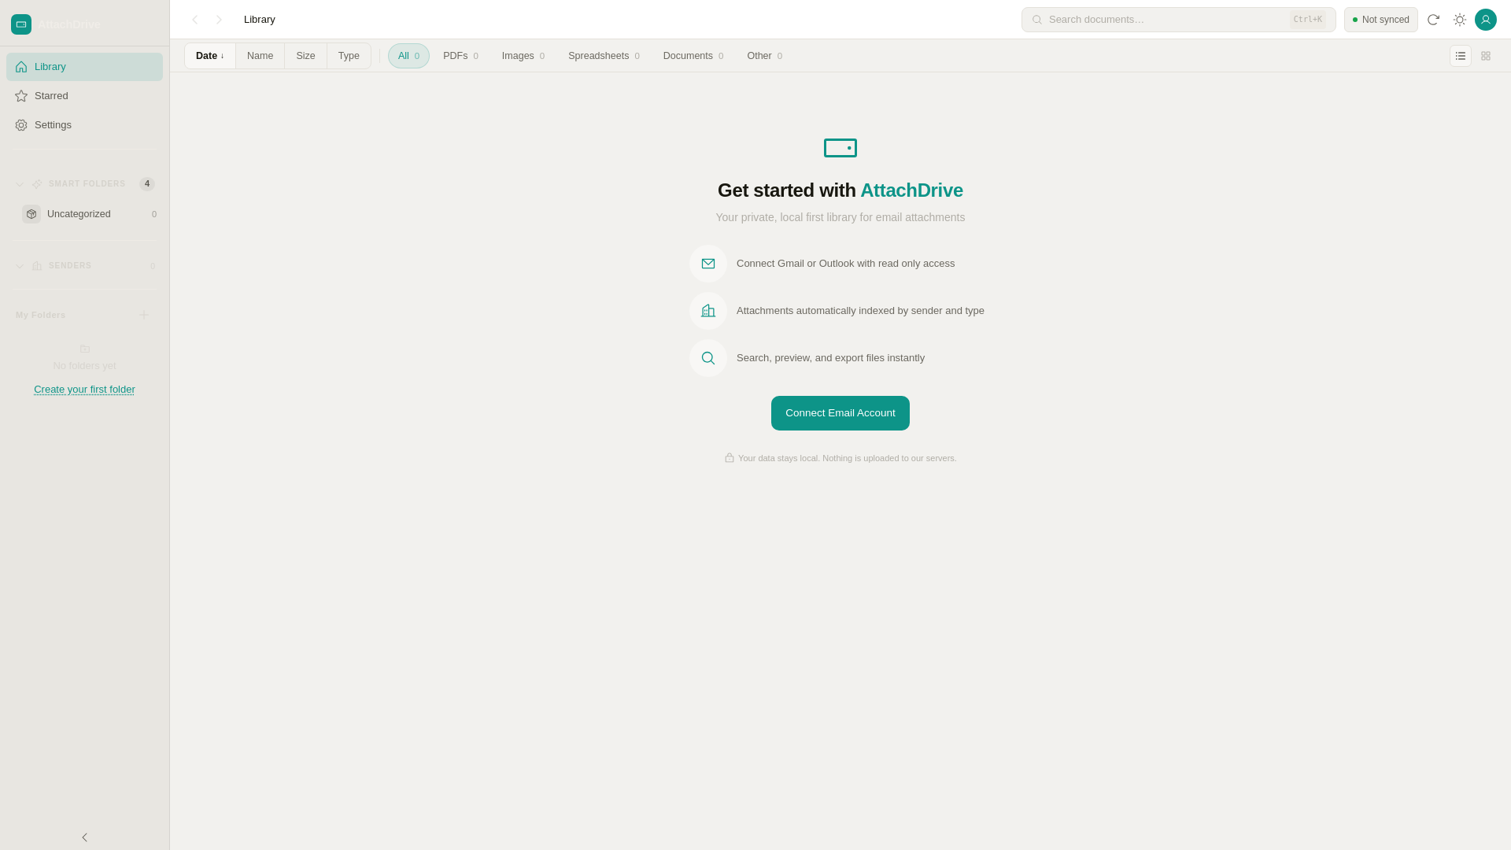This screenshot has width=1511, height=850.
Task: Click the Library breadcrumb title
Action: [x=260, y=20]
